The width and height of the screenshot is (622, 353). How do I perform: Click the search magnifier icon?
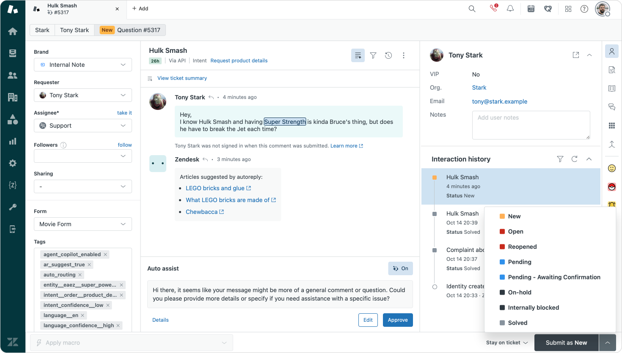[x=472, y=8]
